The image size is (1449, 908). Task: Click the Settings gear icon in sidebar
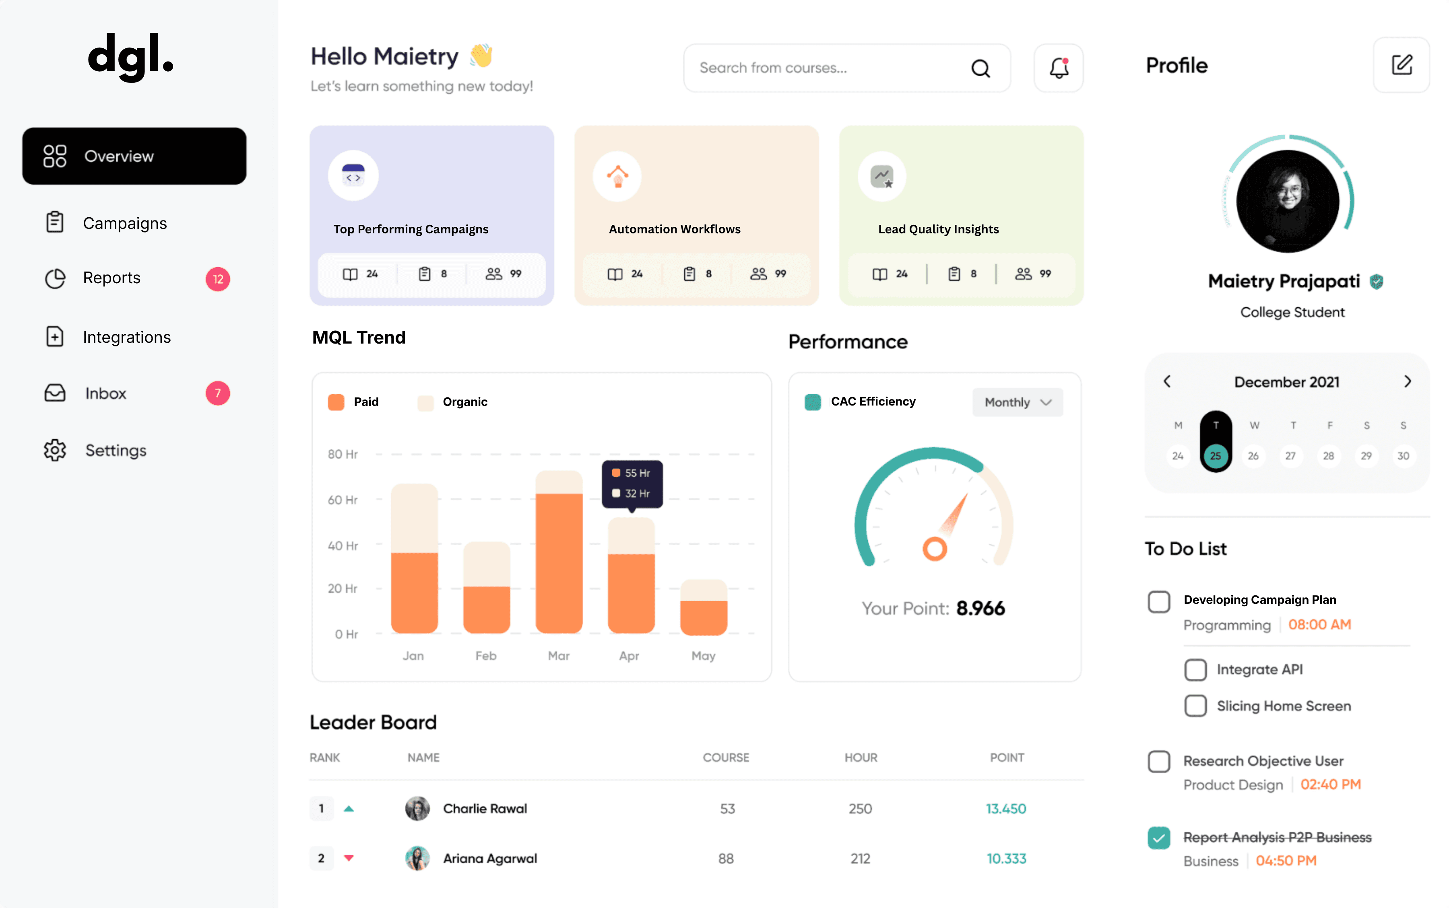tap(55, 450)
